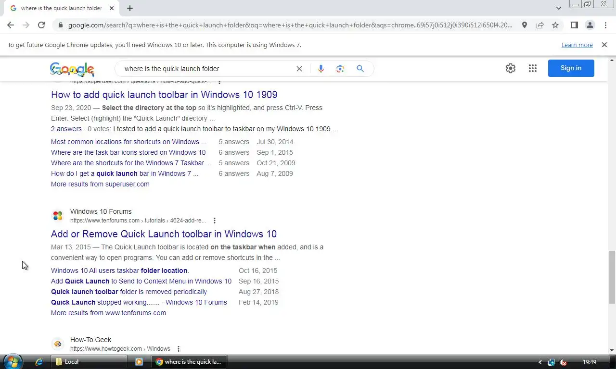The height and width of the screenshot is (369, 616).
Task: Open Add Quick Launch to Send to link
Action: pos(141,281)
